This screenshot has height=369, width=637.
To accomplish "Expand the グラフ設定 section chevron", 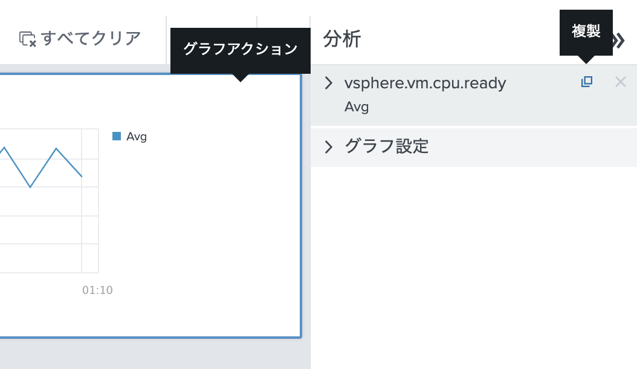I will pos(329,147).
